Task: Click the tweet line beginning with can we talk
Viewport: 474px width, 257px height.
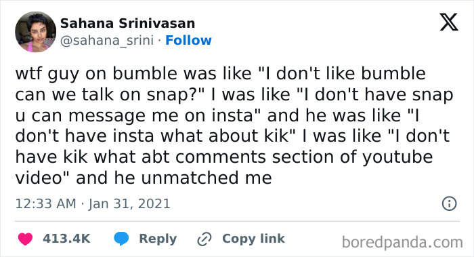Action: [234, 95]
